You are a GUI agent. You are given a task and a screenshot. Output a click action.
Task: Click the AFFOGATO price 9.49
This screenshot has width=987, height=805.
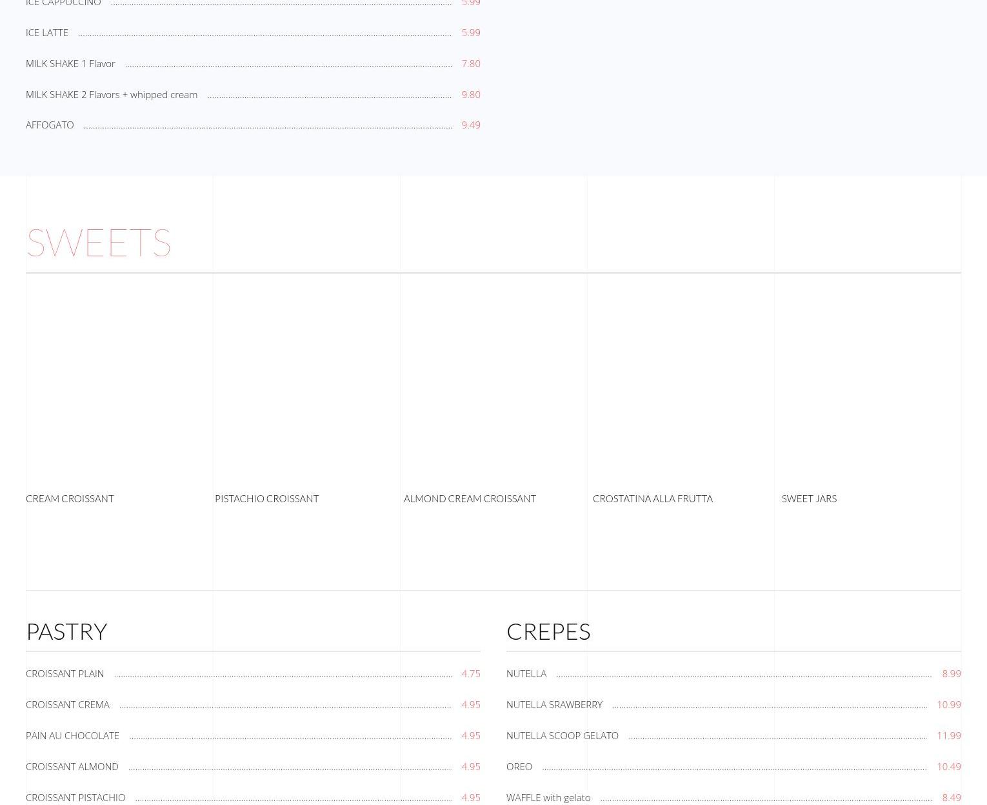point(470,125)
